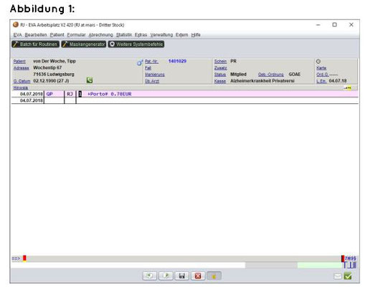Click the '+Porto# 0.78EUR' entry
Viewport: 373px width, 304px height.
click(x=109, y=94)
